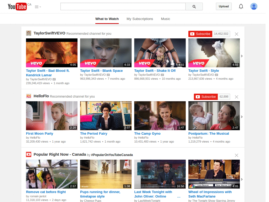Switch to My Subscriptions tab
The height and width of the screenshot is (202, 269).
140,19
